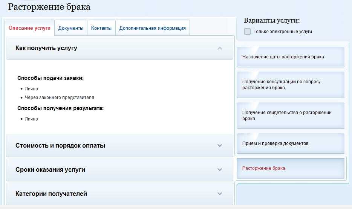
Task: Click the Только электронные услуги label
Action: click(x=283, y=32)
